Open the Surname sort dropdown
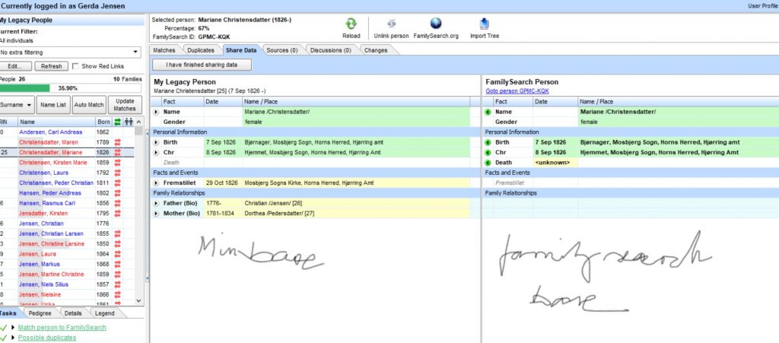 (17, 105)
